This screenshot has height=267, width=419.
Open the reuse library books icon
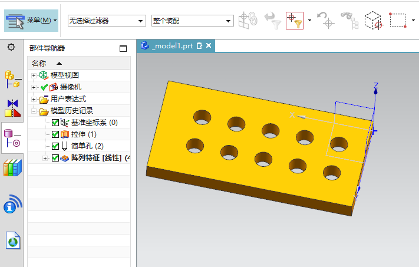(x=12, y=167)
